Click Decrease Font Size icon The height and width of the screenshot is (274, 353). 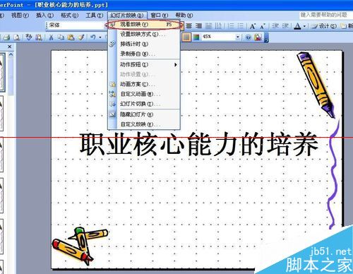coord(263,26)
